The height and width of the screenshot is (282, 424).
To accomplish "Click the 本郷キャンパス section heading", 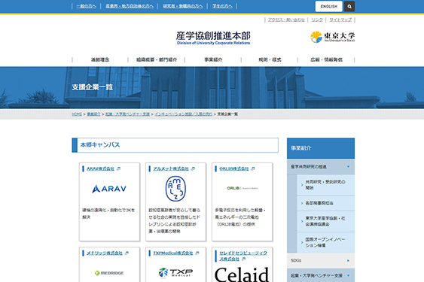I will (175, 145).
